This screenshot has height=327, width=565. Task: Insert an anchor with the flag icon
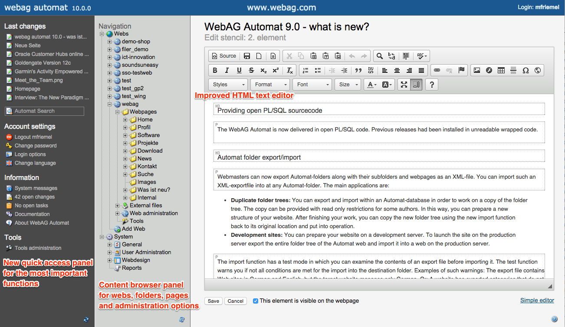[x=461, y=70]
